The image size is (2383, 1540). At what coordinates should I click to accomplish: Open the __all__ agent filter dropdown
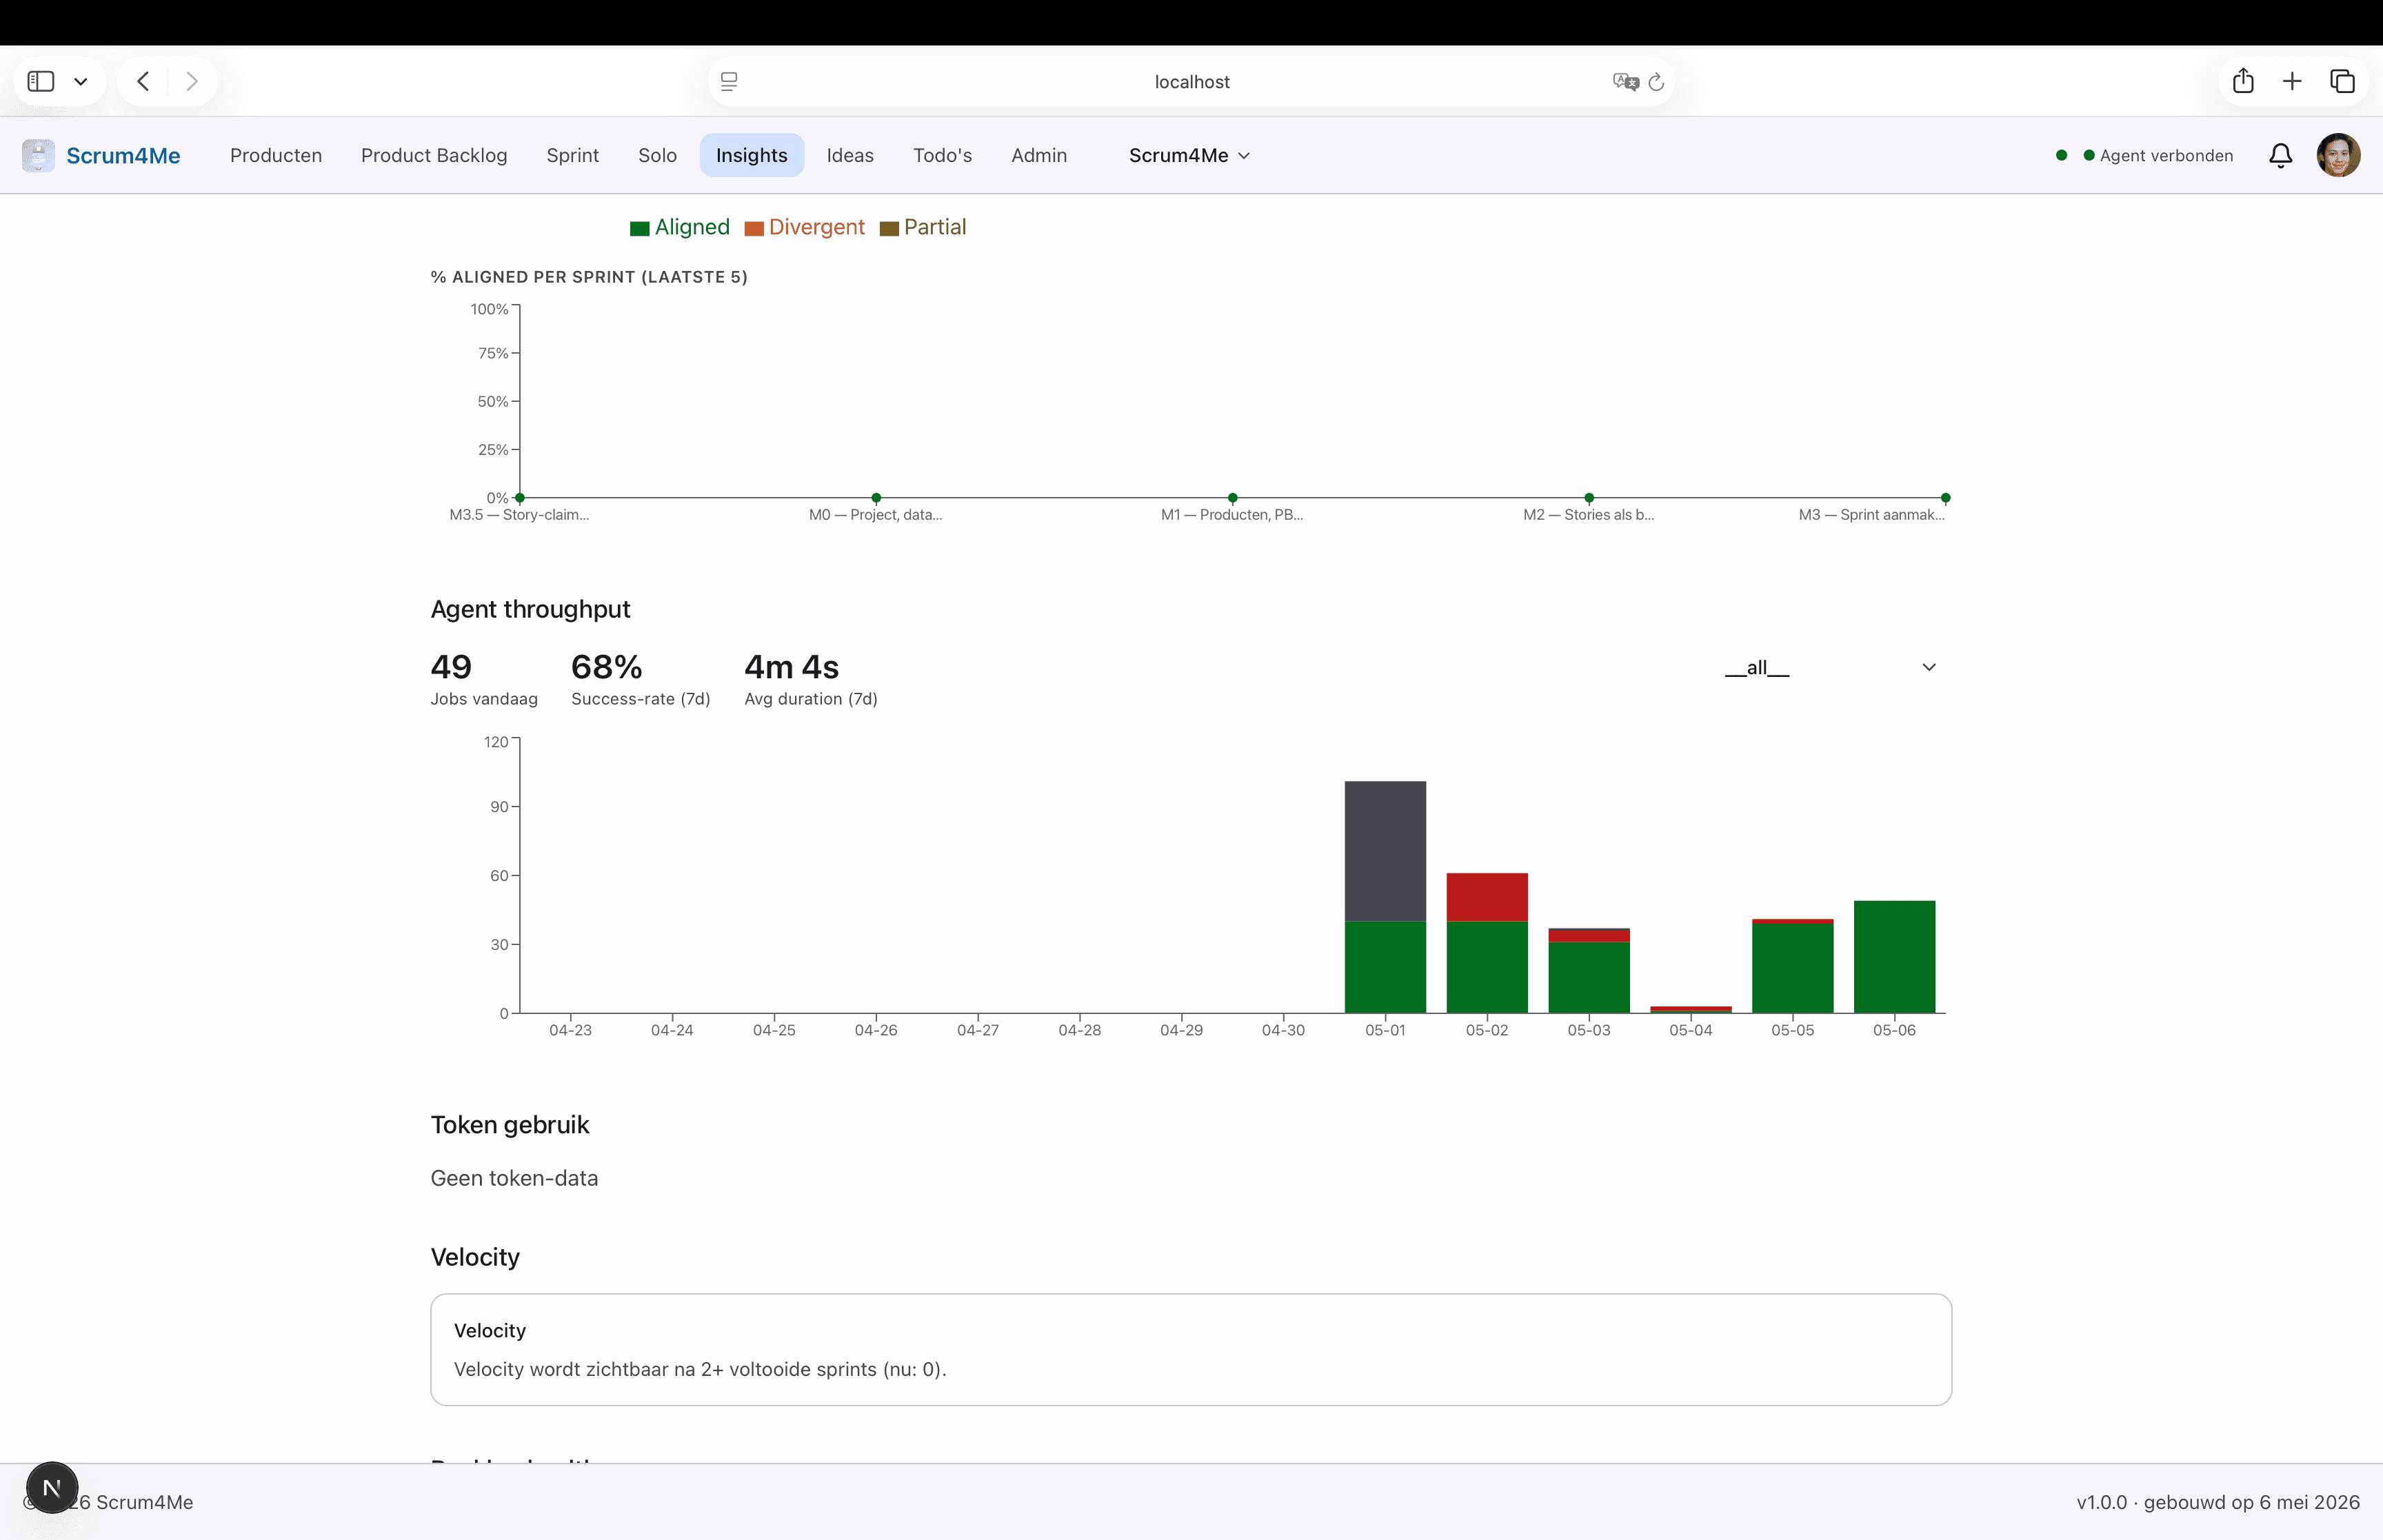pos(1830,667)
